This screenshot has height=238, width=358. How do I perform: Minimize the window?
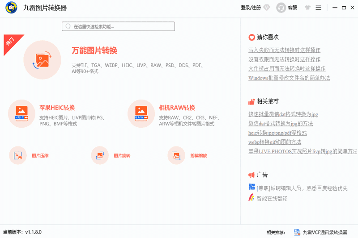pos(335,8)
